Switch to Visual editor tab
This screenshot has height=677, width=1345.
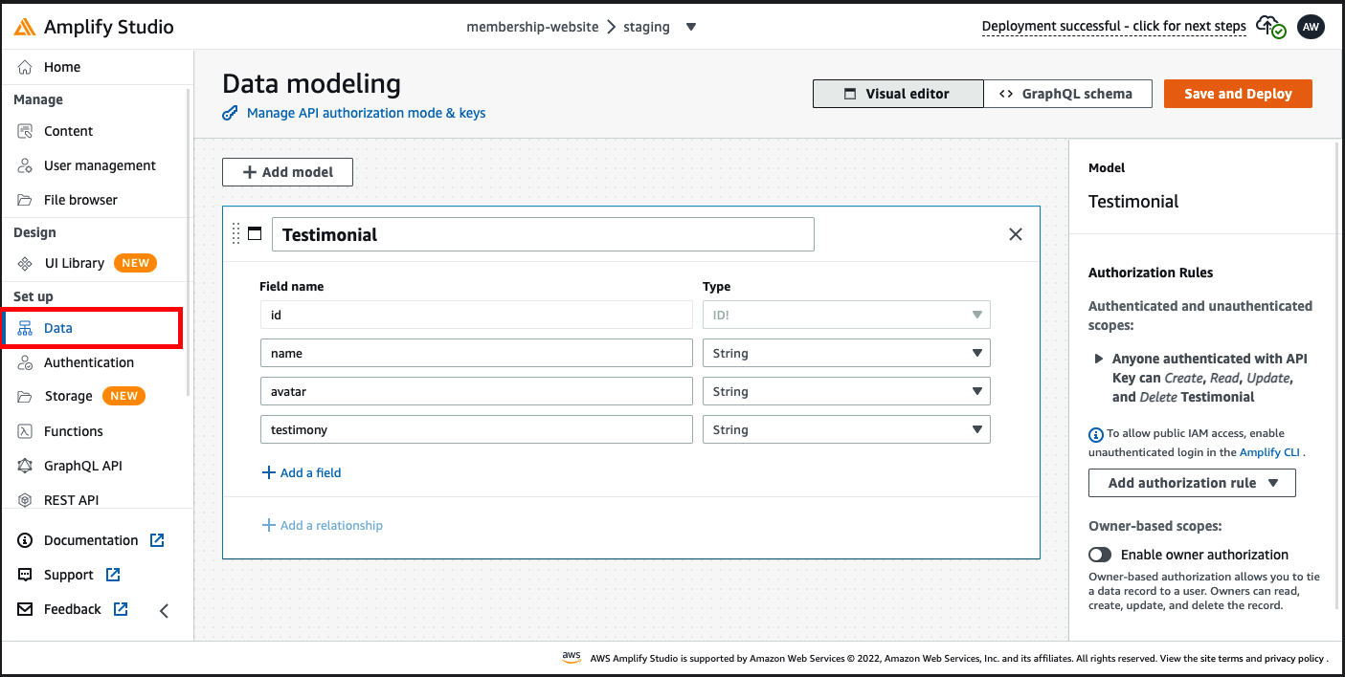tap(898, 94)
